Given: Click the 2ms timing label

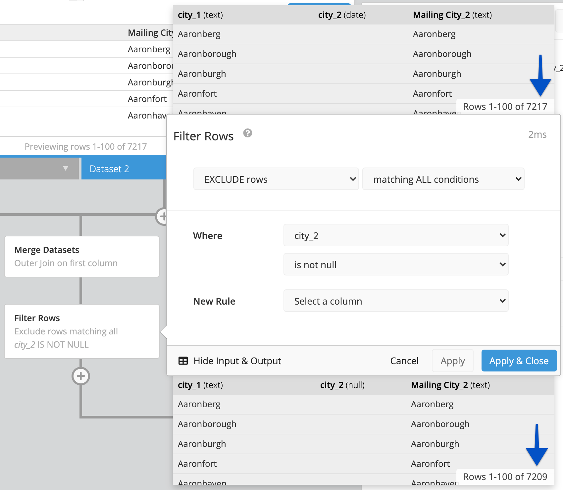Looking at the screenshot, I should click(537, 134).
